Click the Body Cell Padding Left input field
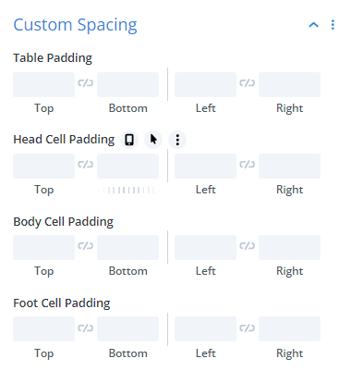The width and height of the screenshot is (339, 371). click(205, 247)
